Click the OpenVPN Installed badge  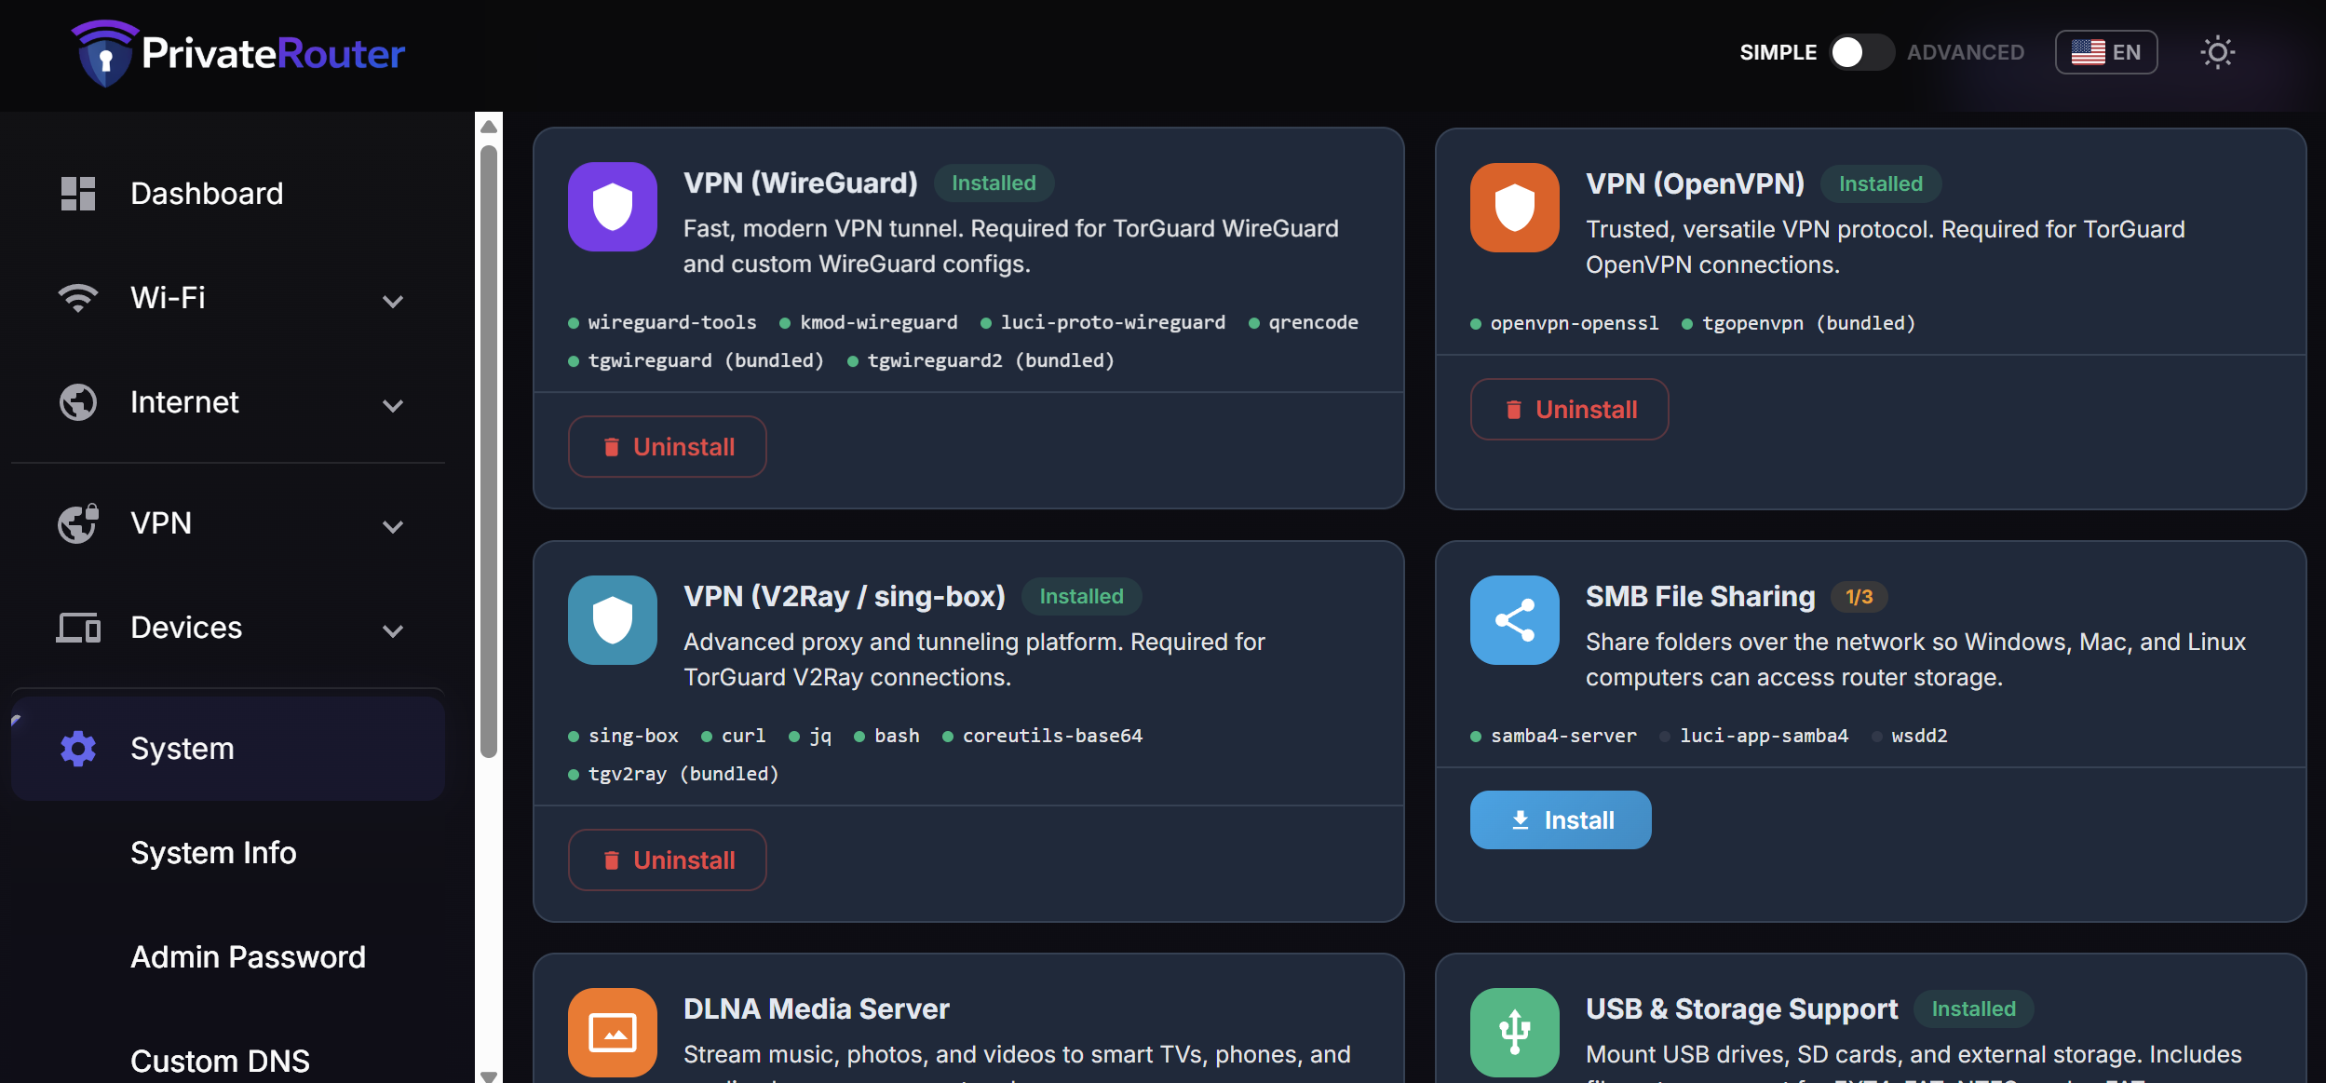tap(1881, 184)
